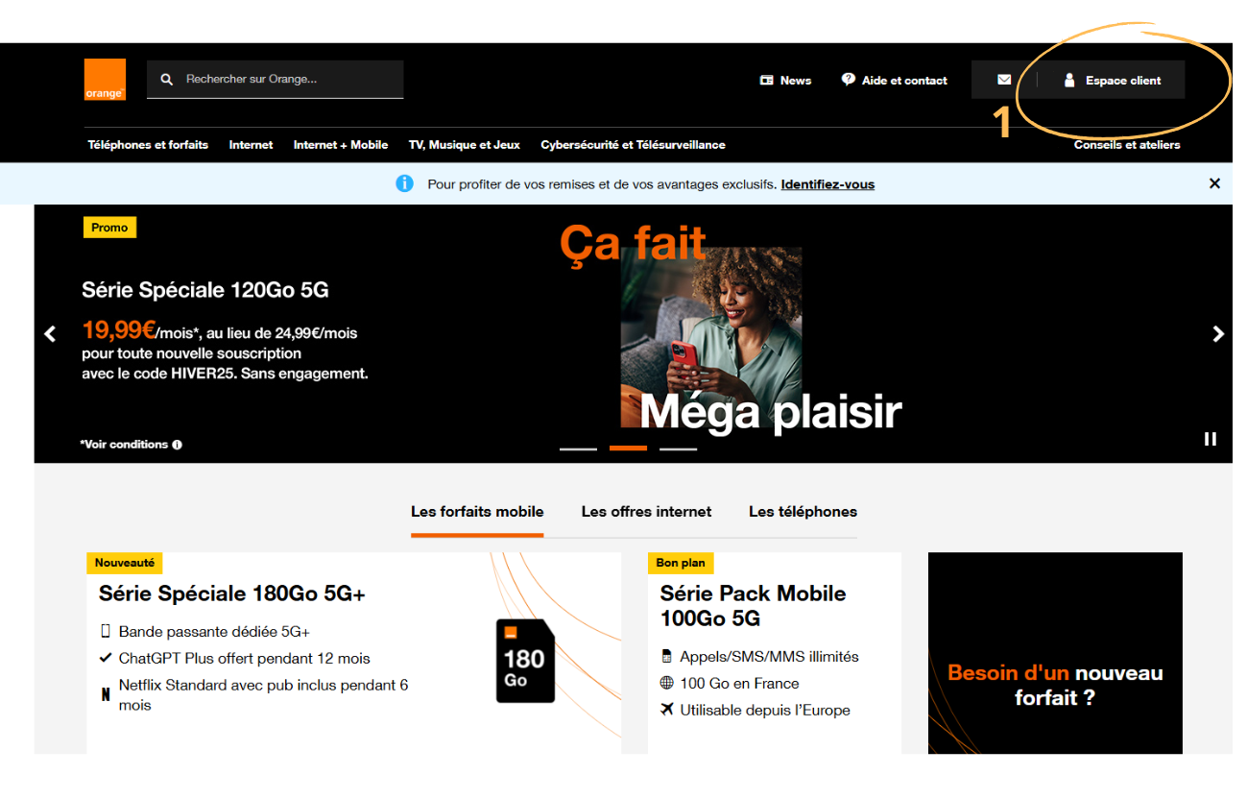Image resolution: width=1247 pixels, height=799 pixels.
Task: Go to next carousel slide
Action: pyautogui.click(x=1218, y=334)
